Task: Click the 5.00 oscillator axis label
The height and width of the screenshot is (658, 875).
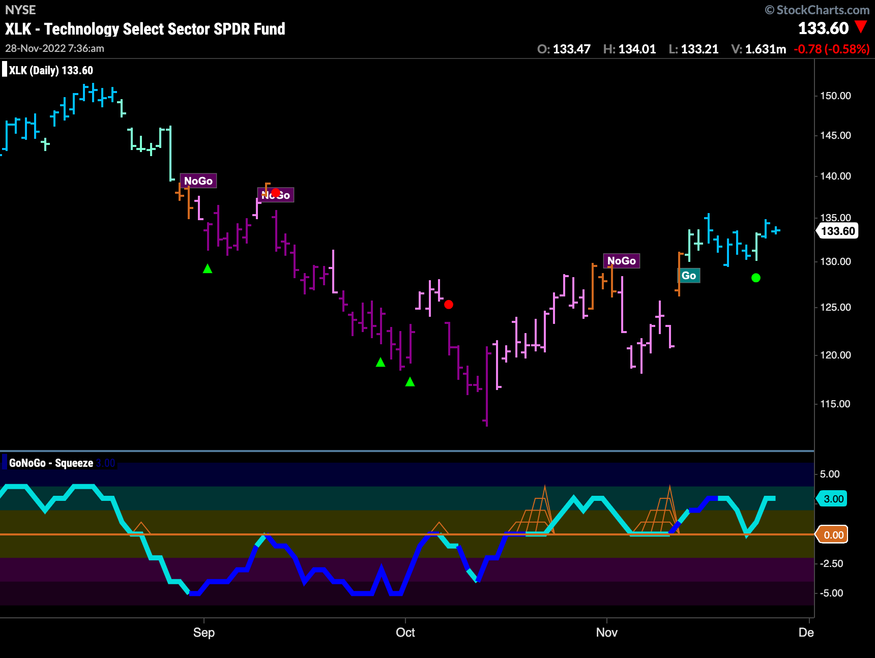Action: tap(830, 474)
